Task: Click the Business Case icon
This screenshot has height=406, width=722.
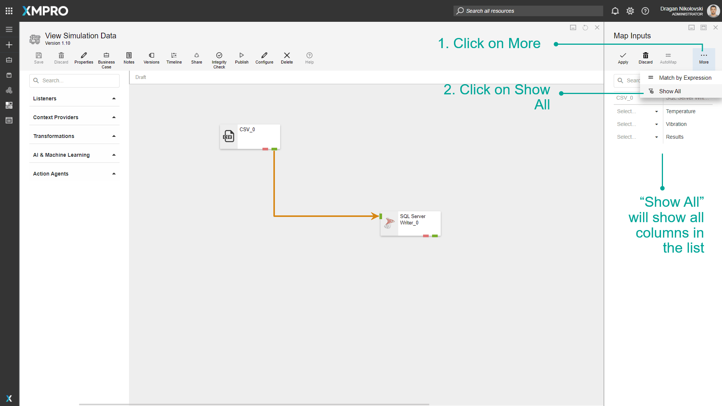Action: coord(106,56)
